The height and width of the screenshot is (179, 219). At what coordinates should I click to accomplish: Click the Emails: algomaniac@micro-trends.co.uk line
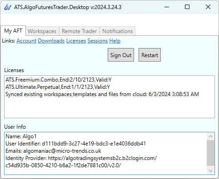pyautogui.click(x=53, y=151)
